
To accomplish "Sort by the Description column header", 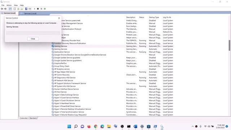I will (x=131, y=17).
